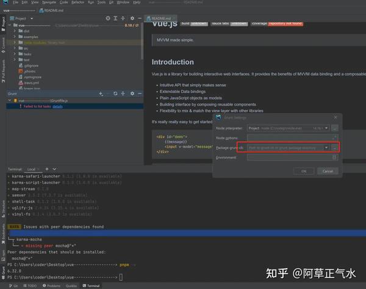The width and height of the screenshot is (366, 289).
Task: Click Expand All icon in Project panel
Action: (115, 18)
